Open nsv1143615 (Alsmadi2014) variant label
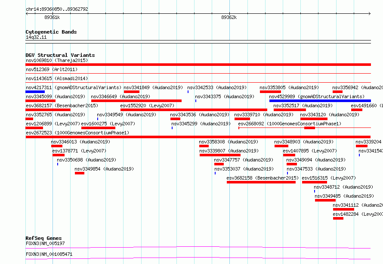The width and height of the screenshot is (383, 264). coord(57,78)
